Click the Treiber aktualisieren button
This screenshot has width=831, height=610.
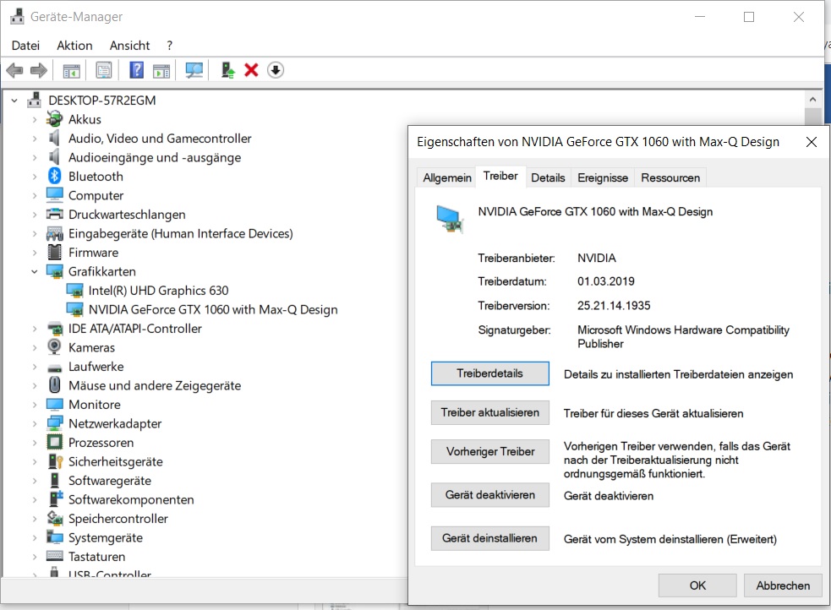coord(489,412)
